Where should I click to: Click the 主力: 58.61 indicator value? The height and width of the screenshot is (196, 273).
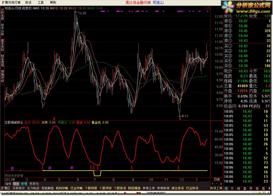(32, 123)
